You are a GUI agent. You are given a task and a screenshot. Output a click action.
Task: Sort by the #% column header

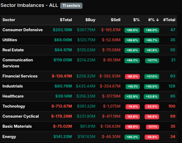point(153,20)
